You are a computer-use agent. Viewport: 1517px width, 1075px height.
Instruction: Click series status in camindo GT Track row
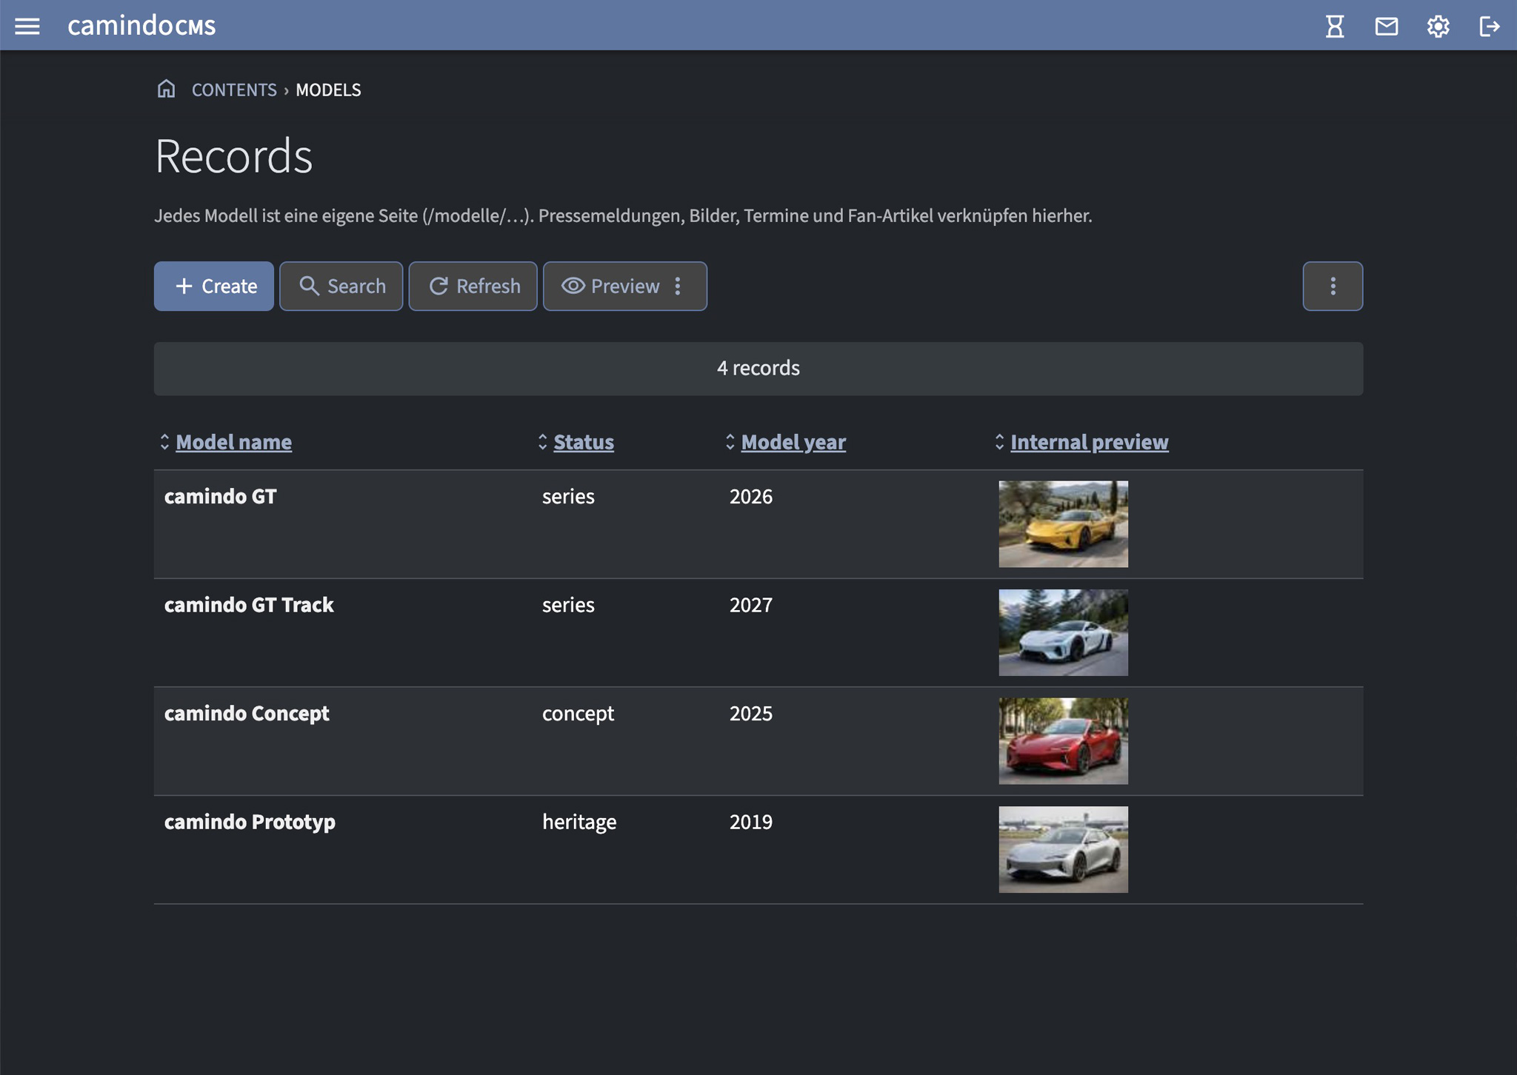(x=568, y=605)
